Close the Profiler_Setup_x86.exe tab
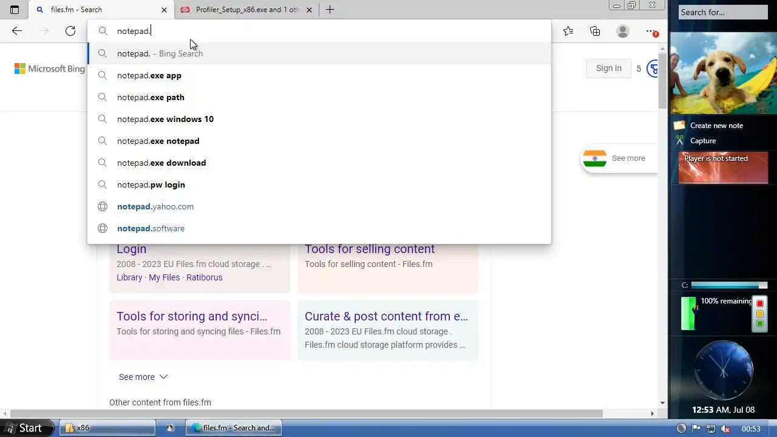 (x=309, y=10)
